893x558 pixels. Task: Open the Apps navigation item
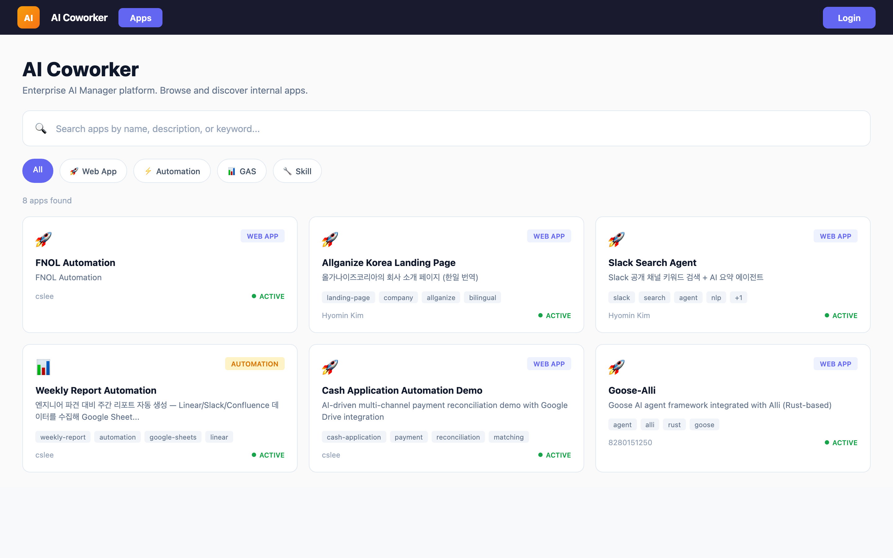pos(140,17)
